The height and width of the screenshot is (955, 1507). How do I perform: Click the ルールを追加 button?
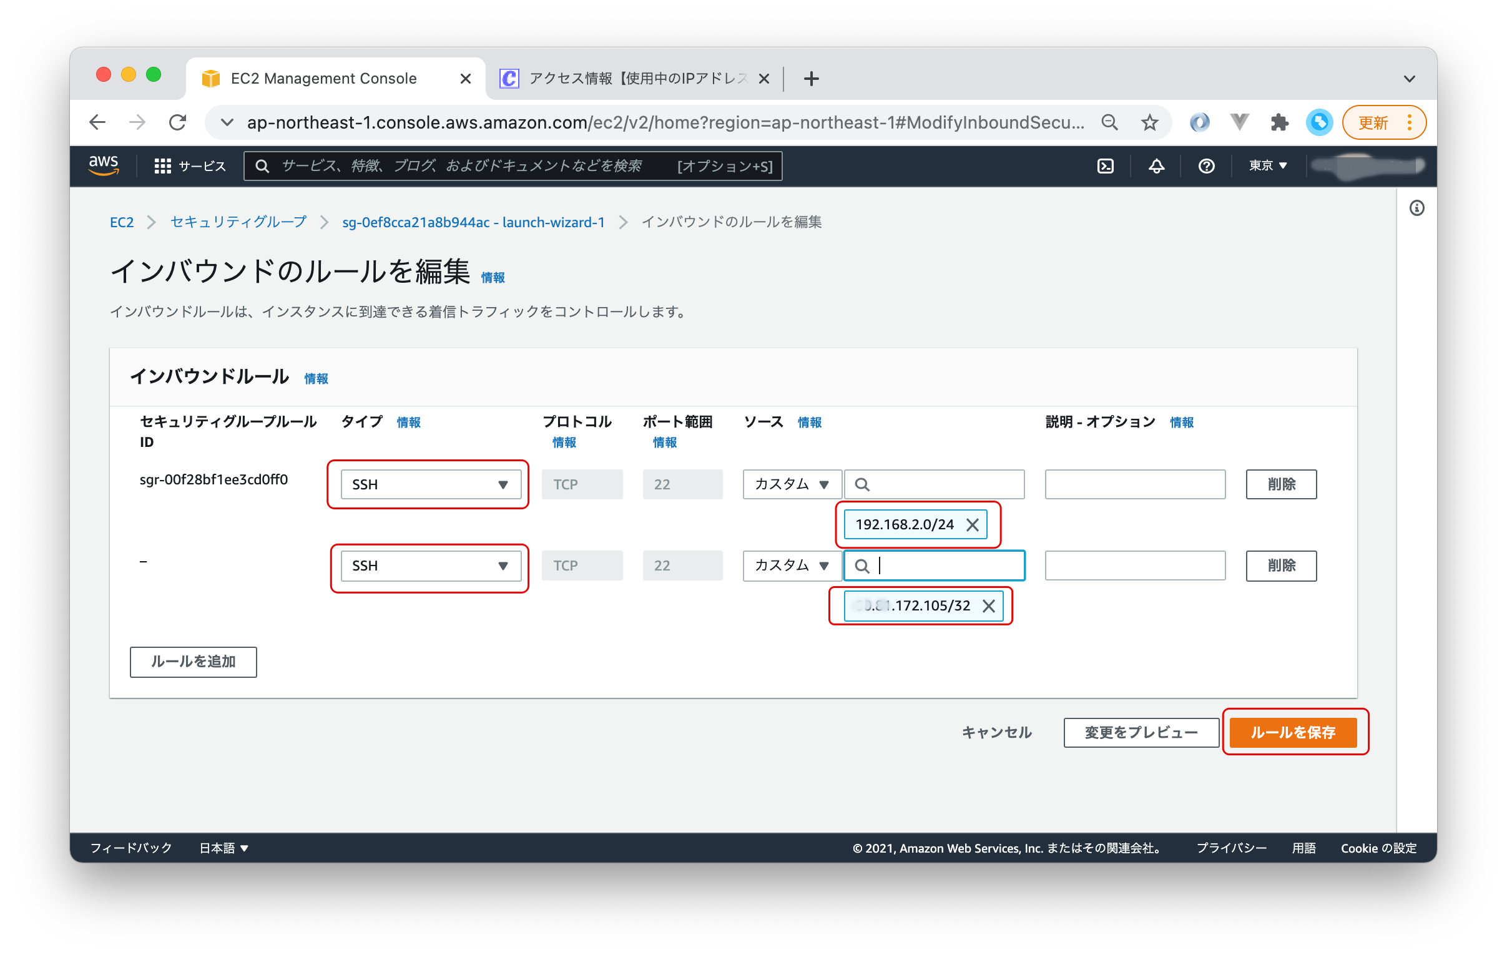(x=194, y=662)
